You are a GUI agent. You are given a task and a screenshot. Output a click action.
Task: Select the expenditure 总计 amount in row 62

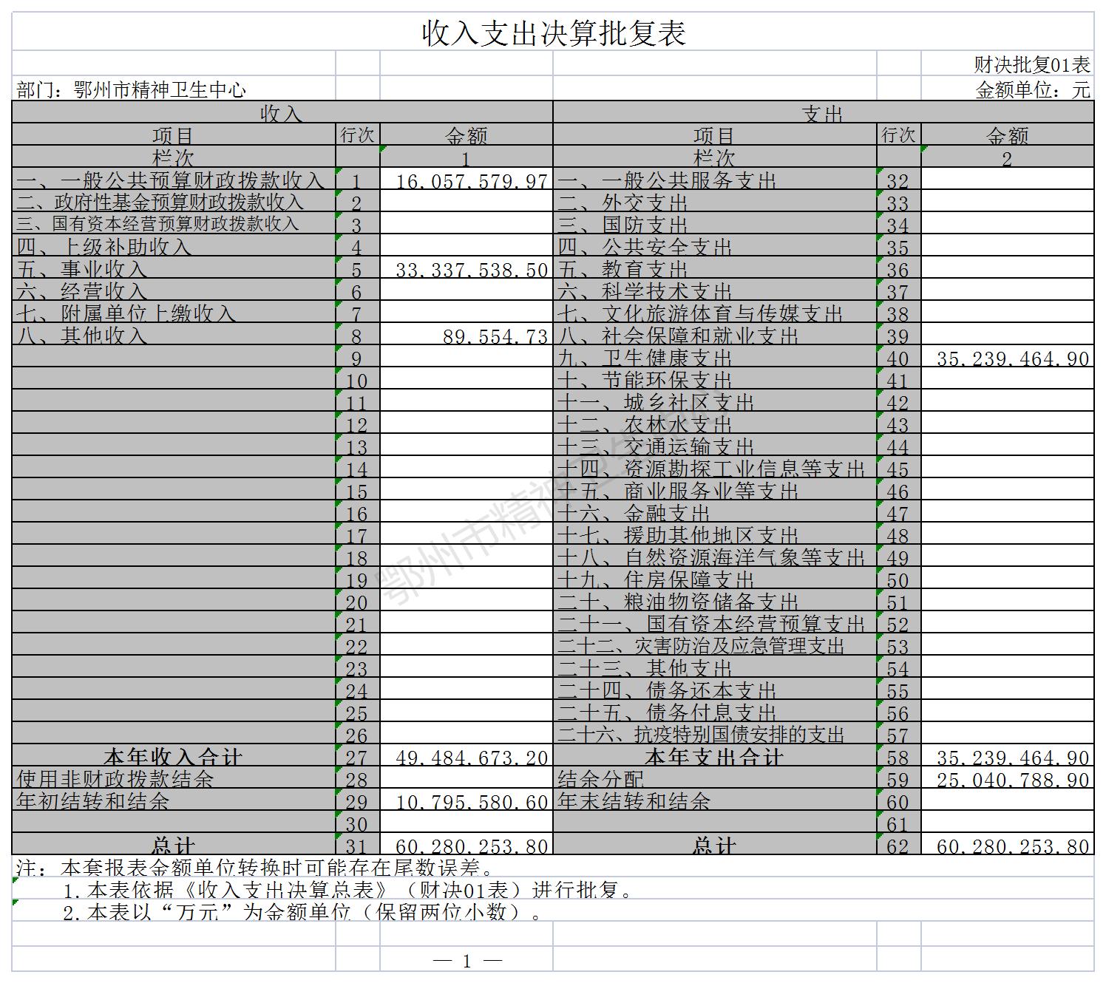[1008, 845]
